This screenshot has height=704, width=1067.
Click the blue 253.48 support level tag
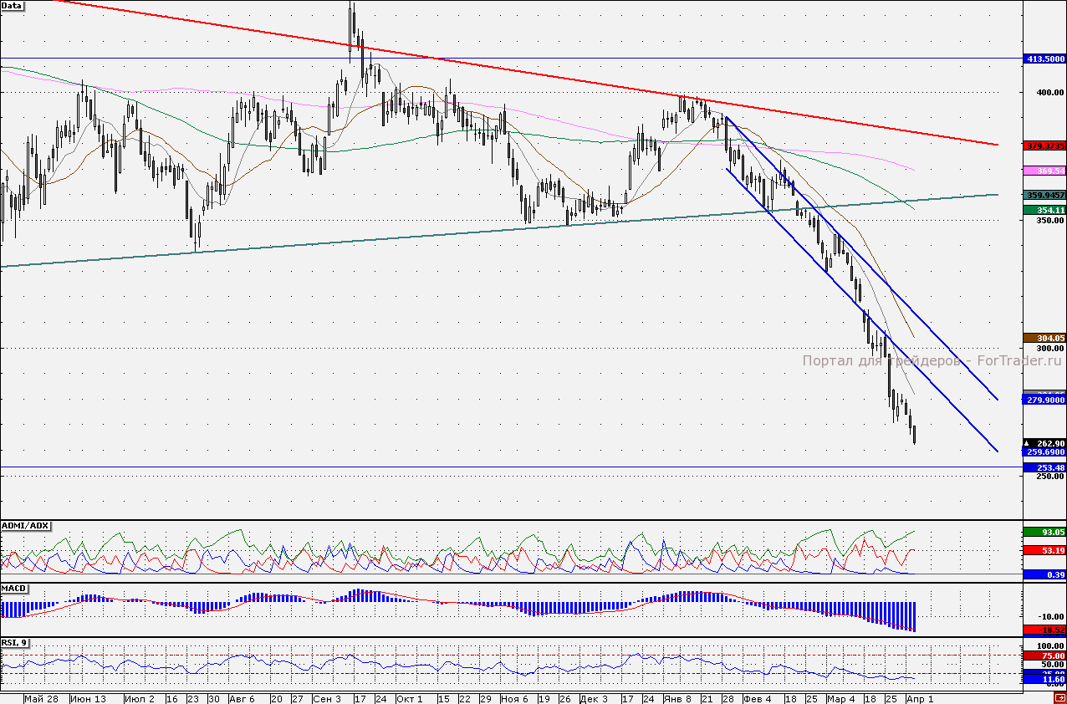coord(1044,467)
